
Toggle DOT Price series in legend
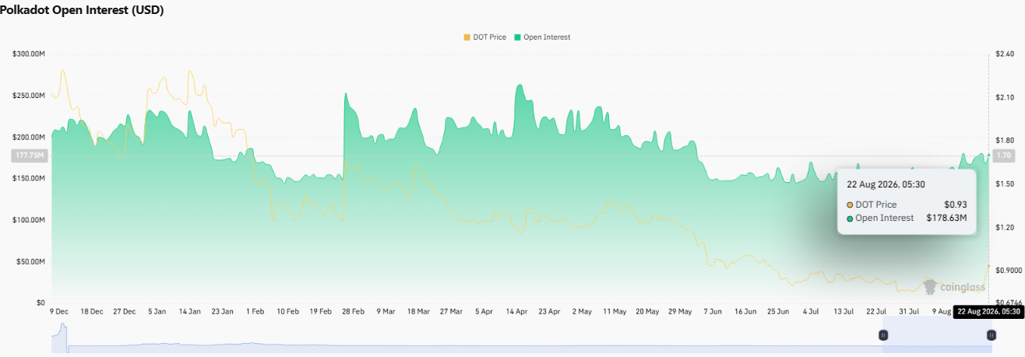point(484,37)
